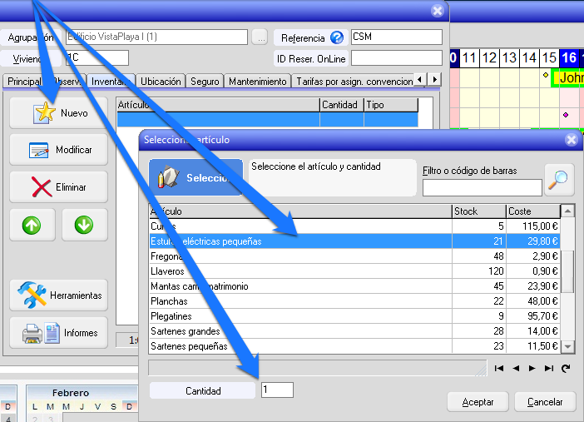Open Informes printer reports button
The width and height of the screenshot is (584, 422).
tap(58, 333)
